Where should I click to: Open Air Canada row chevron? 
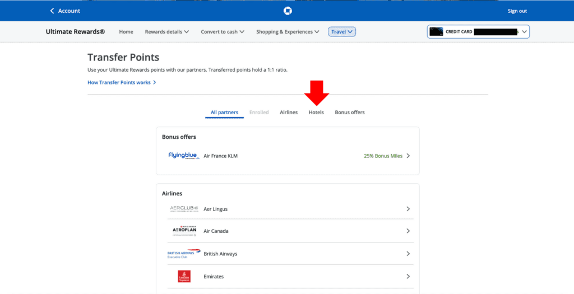click(x=408, y=231)
